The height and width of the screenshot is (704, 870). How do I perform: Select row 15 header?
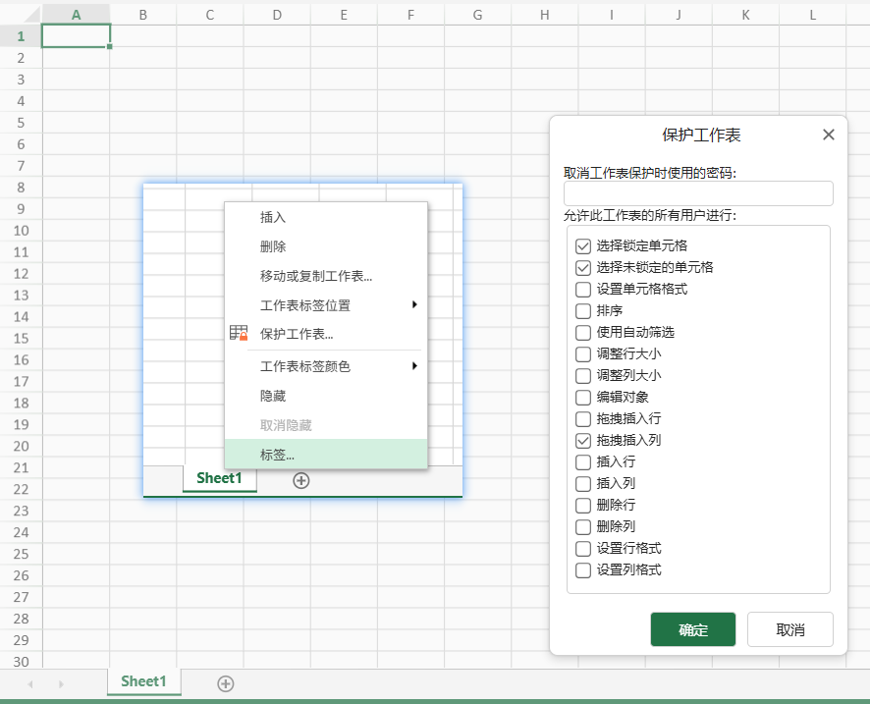[21, 339]
